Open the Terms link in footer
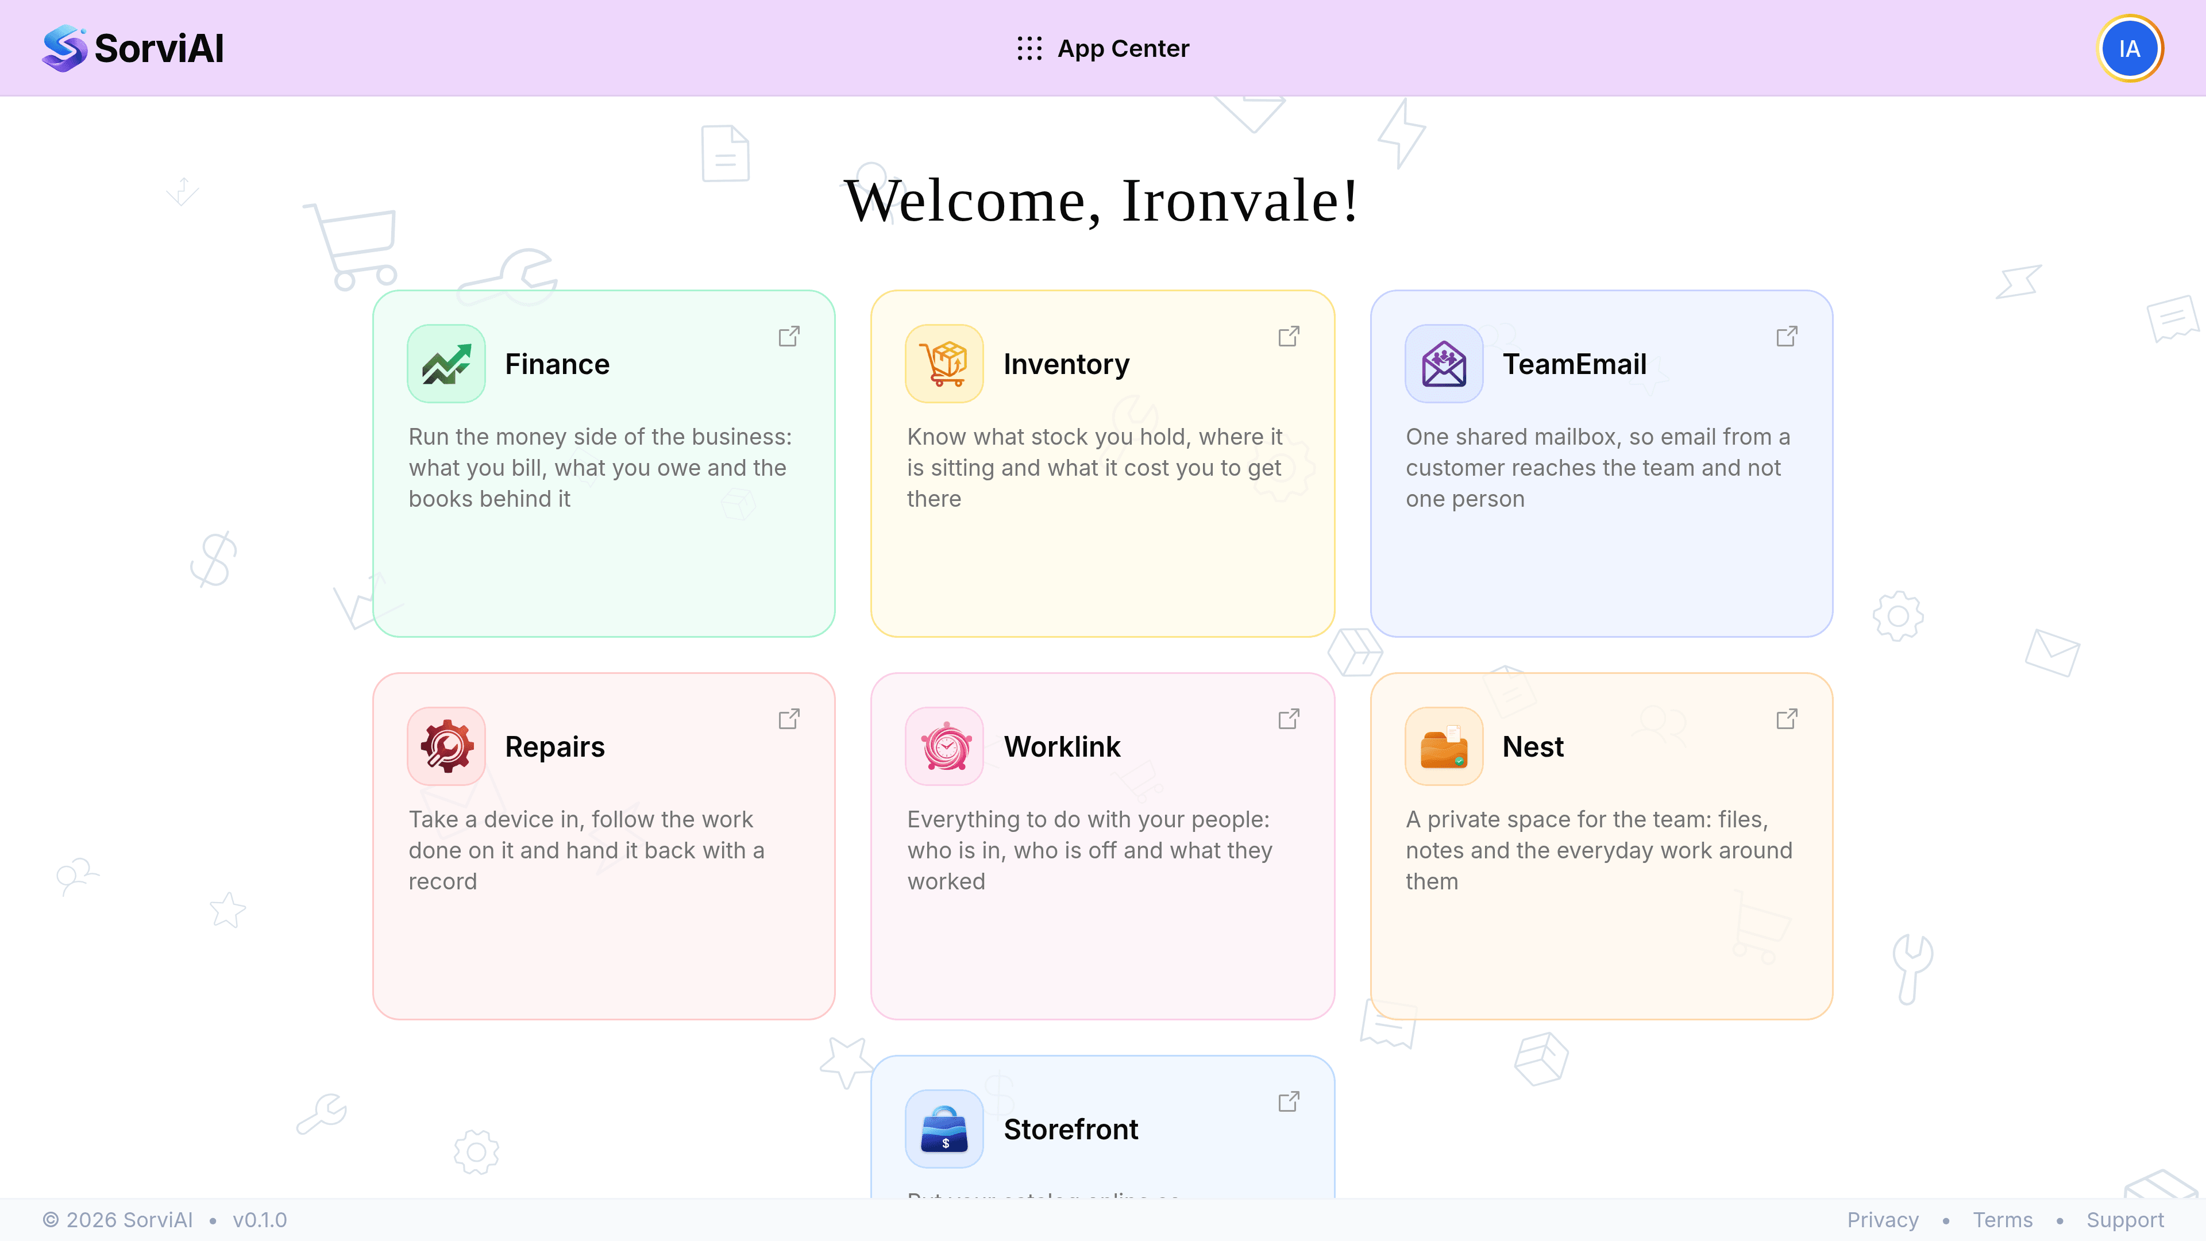This screenshot has height=1241, width=2206. [x=2002, y=1220]
